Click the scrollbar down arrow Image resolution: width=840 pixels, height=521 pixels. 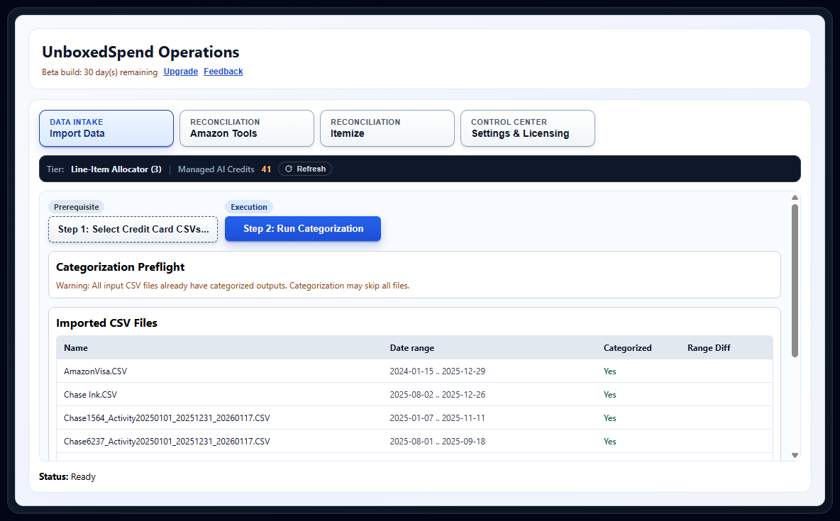[795, 454]
